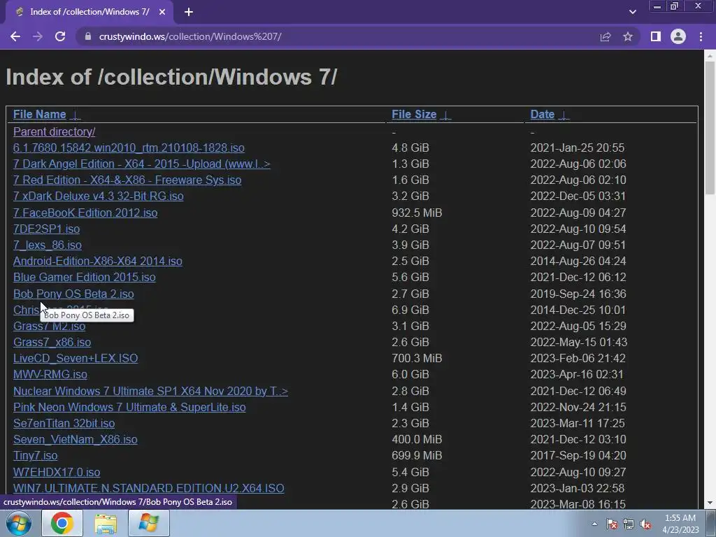The height and width of the screenshot is (537, 716).
Task: Click the muted volume tray icon
Action: [x=645, y=524]
